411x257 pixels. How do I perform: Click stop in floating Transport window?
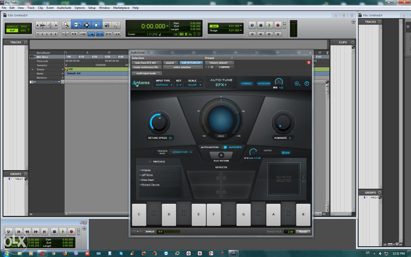[54, 232]
